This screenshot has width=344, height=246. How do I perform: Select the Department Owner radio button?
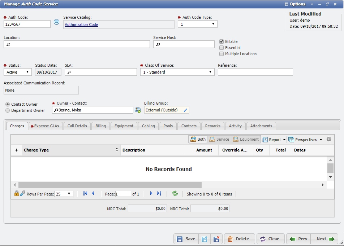coord(8,110)
